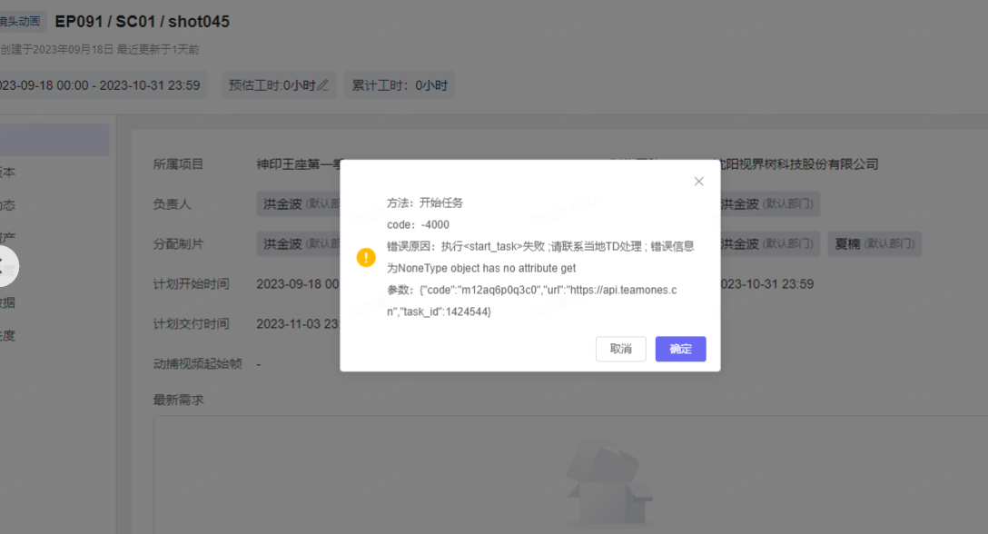The height and width of the screenshot is (534, 988).
Task: Confirm the dialog with the 确定 button
Action: click(x=680, y=349)
